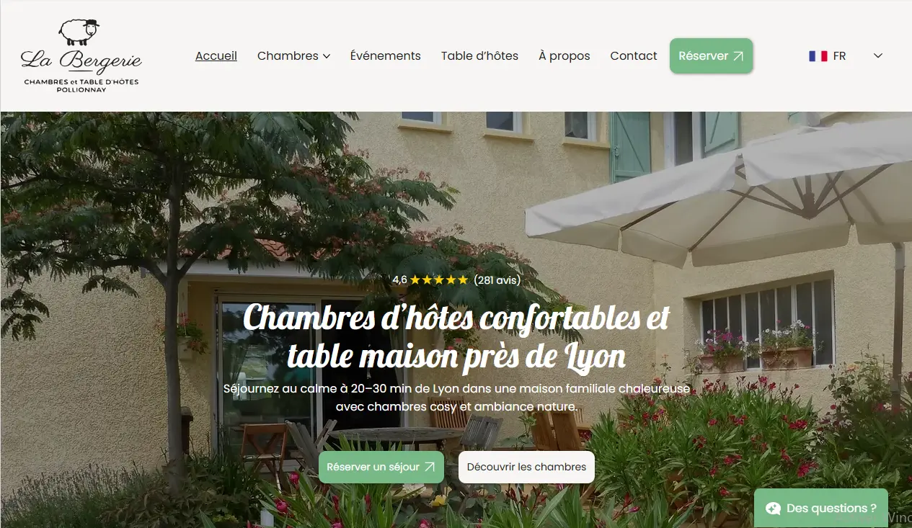Click the language dropdown chevron arrow
The image size is (912, 528).
click(878, 55)
